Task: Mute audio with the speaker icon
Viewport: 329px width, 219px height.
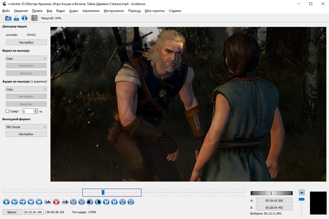Action: (x=302, y=192)
